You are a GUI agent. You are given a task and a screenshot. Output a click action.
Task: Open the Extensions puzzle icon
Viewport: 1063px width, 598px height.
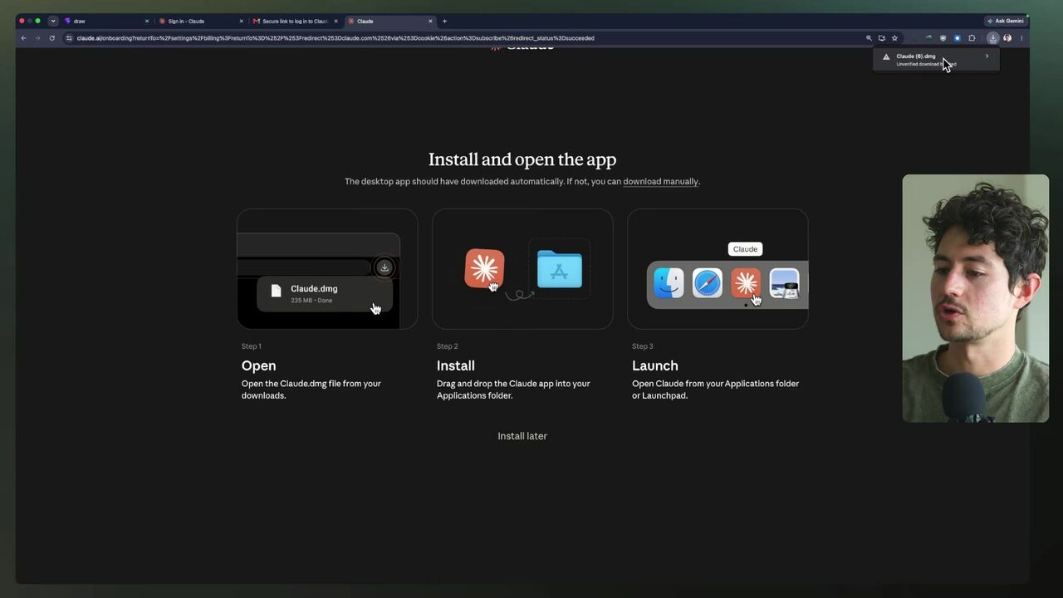pos(972,38)
